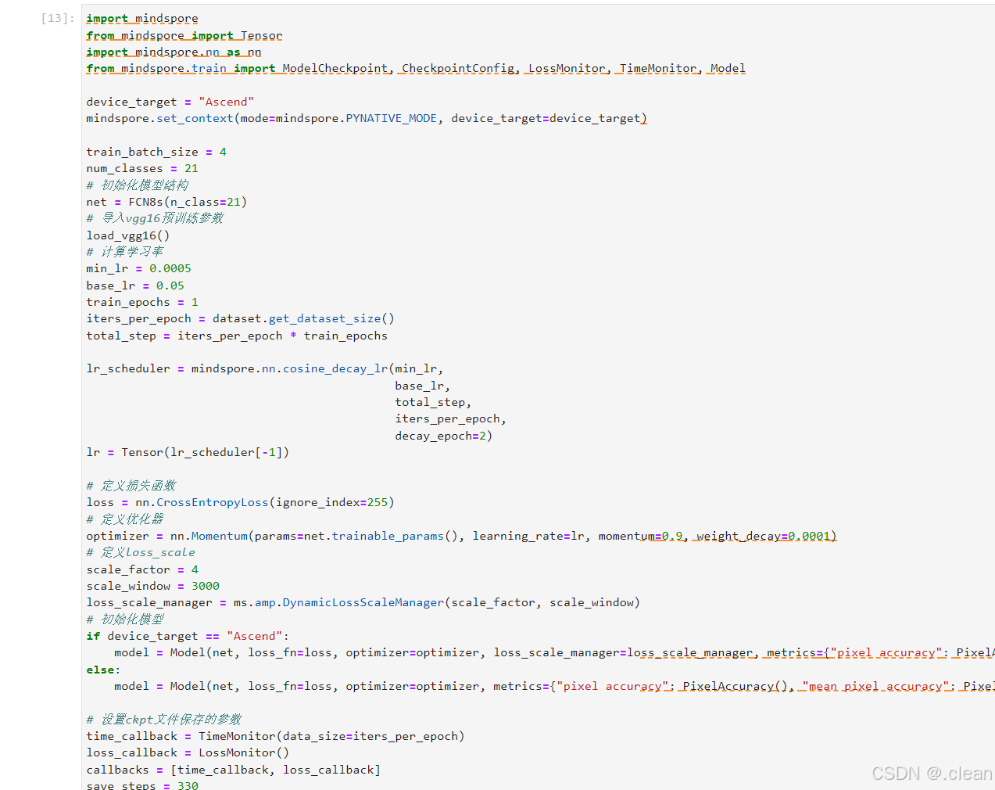Click CrossEntropyLoss in the loss line
Screen dimensions: 995x790
(213, 502)
